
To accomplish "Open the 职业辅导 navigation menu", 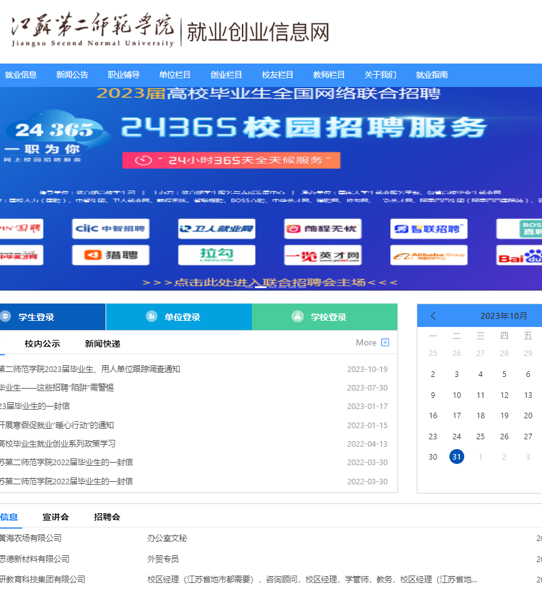I will (x=123, y=75).
